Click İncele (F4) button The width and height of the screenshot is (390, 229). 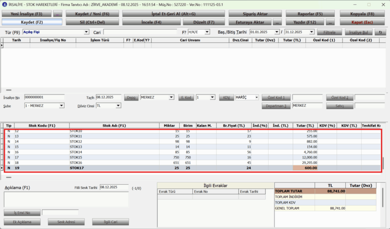[x=152, y=22]
